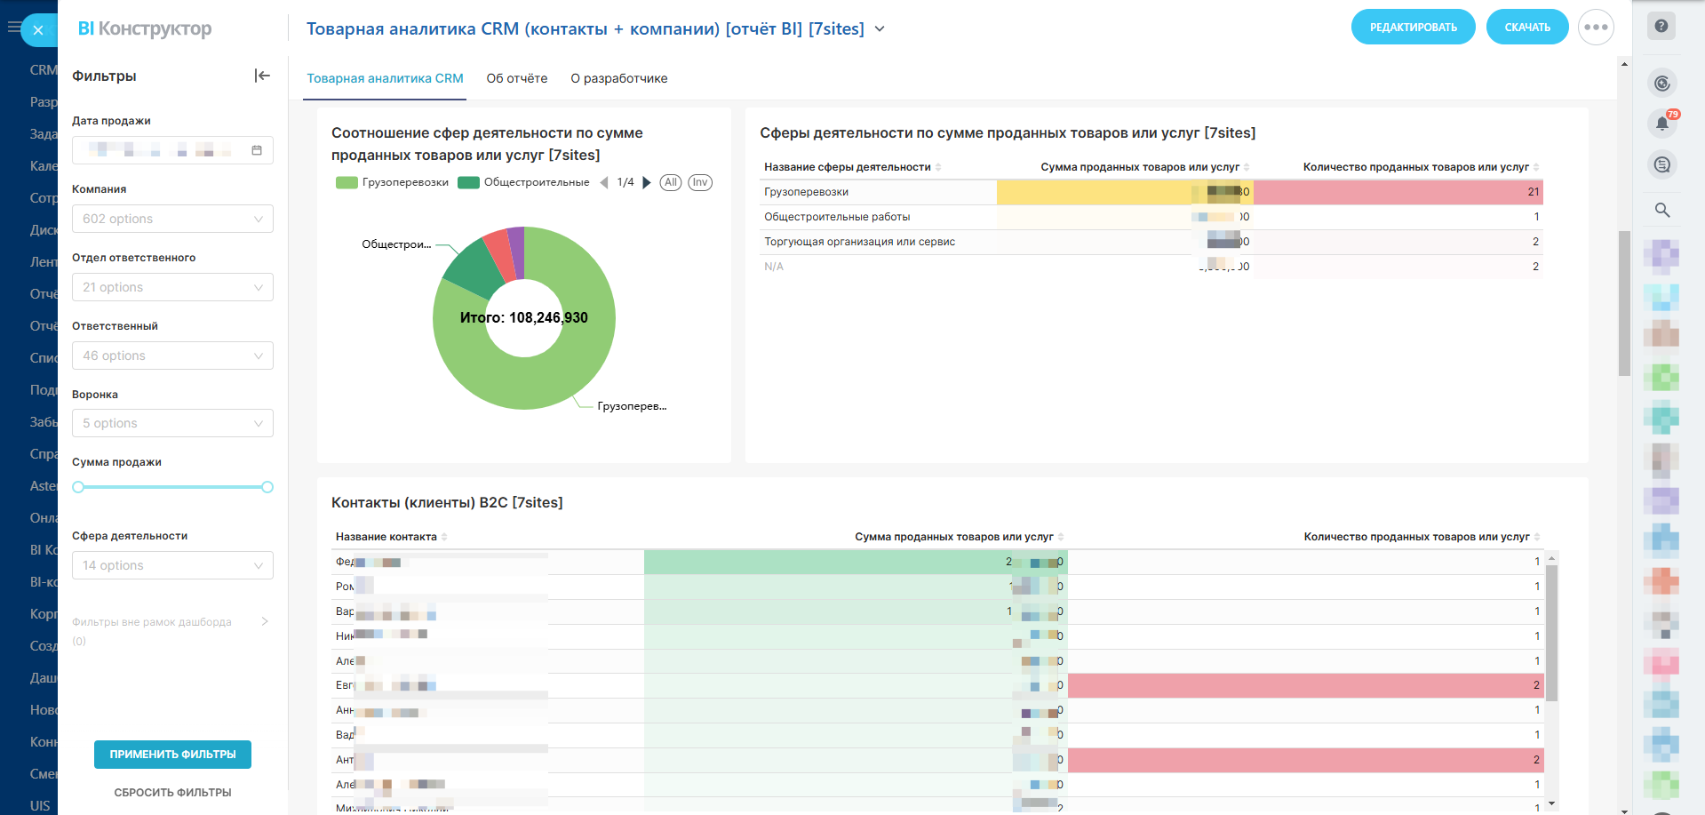Open the Компания 602 options dropdown

(x=172, y=219)
